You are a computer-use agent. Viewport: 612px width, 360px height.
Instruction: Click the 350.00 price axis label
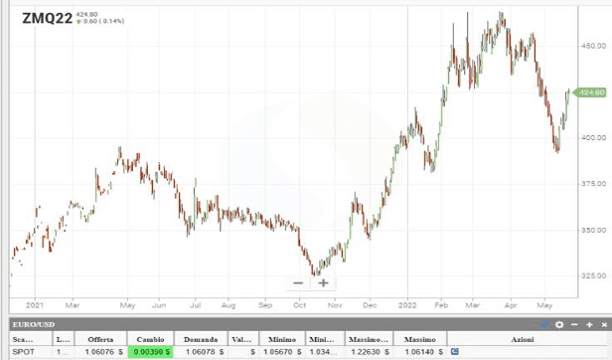click(593, 230)
